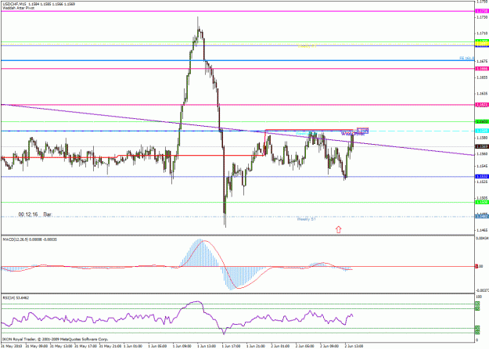This screenshot has width=489, height=349.
Task: Click the 1 Jun 01:00 time label
Action: (133, 346)
